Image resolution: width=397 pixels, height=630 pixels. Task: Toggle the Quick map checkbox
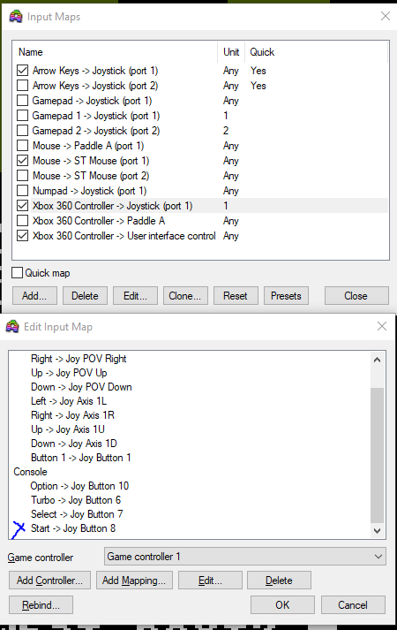coord(17,273)
